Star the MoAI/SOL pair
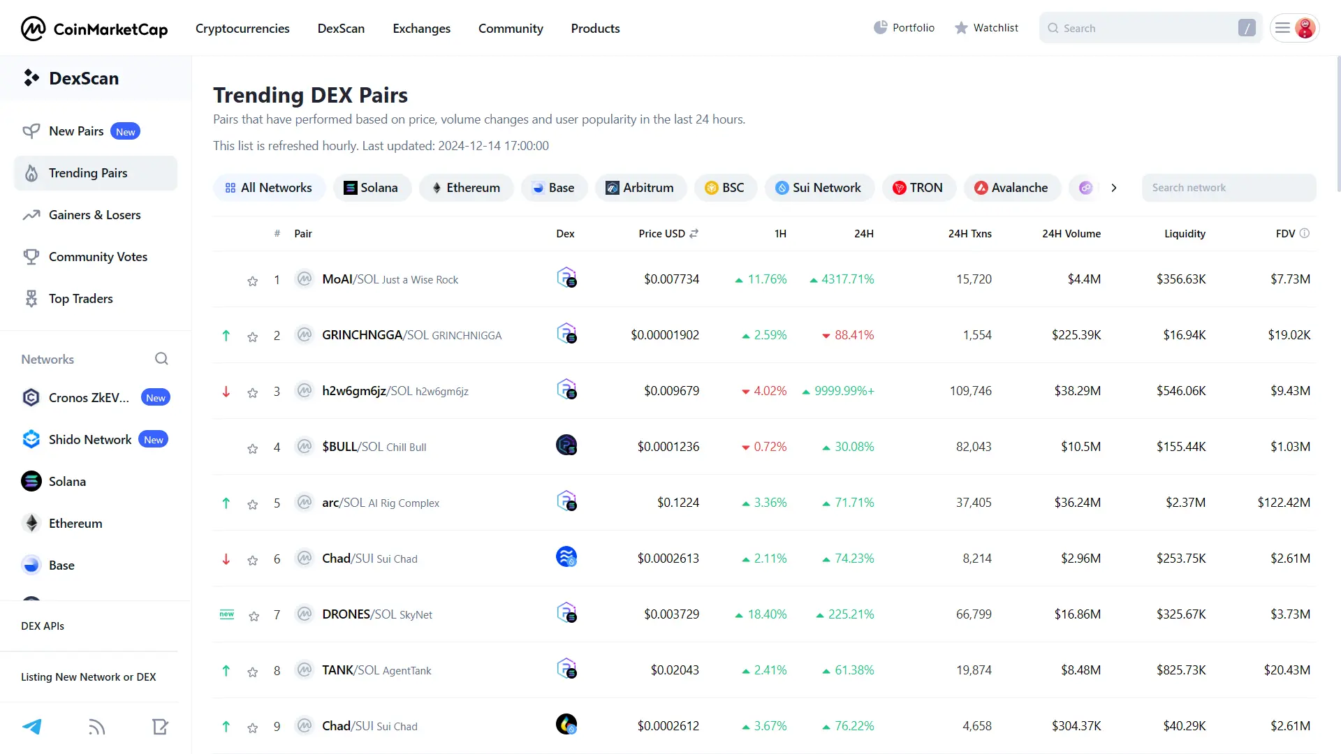 (x=252, y=281)
